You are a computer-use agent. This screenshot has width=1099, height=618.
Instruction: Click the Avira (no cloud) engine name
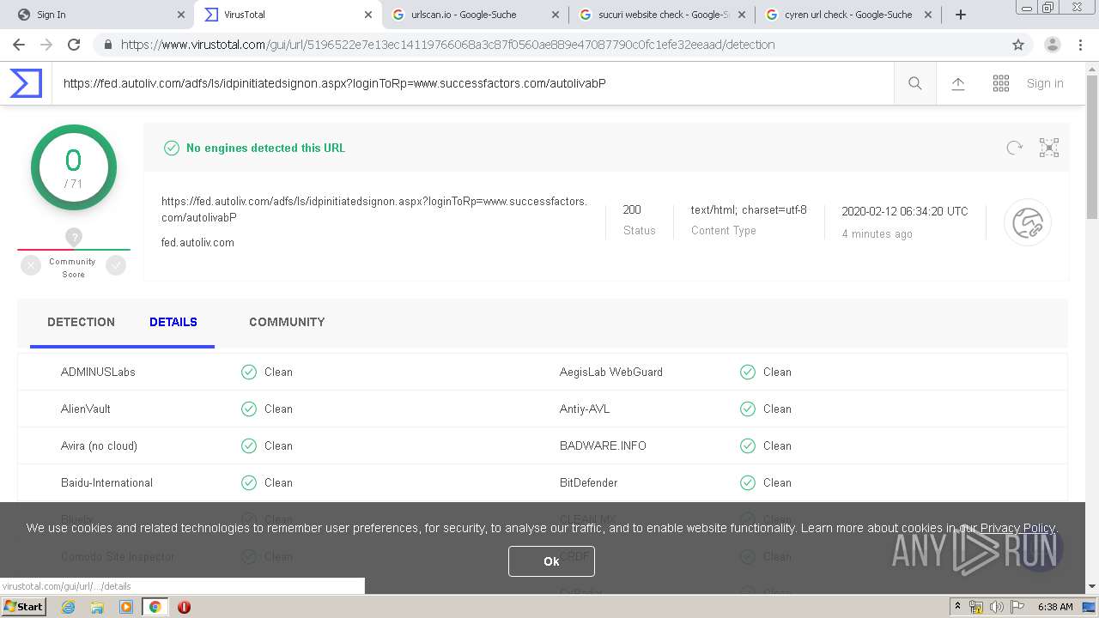[99, 445]
